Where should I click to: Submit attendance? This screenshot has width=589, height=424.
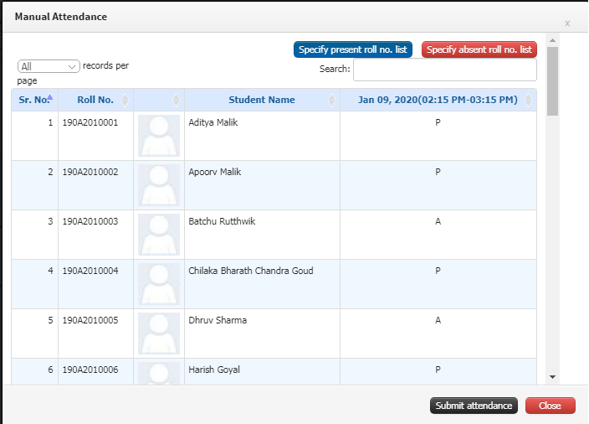click(x=474, y=406)
